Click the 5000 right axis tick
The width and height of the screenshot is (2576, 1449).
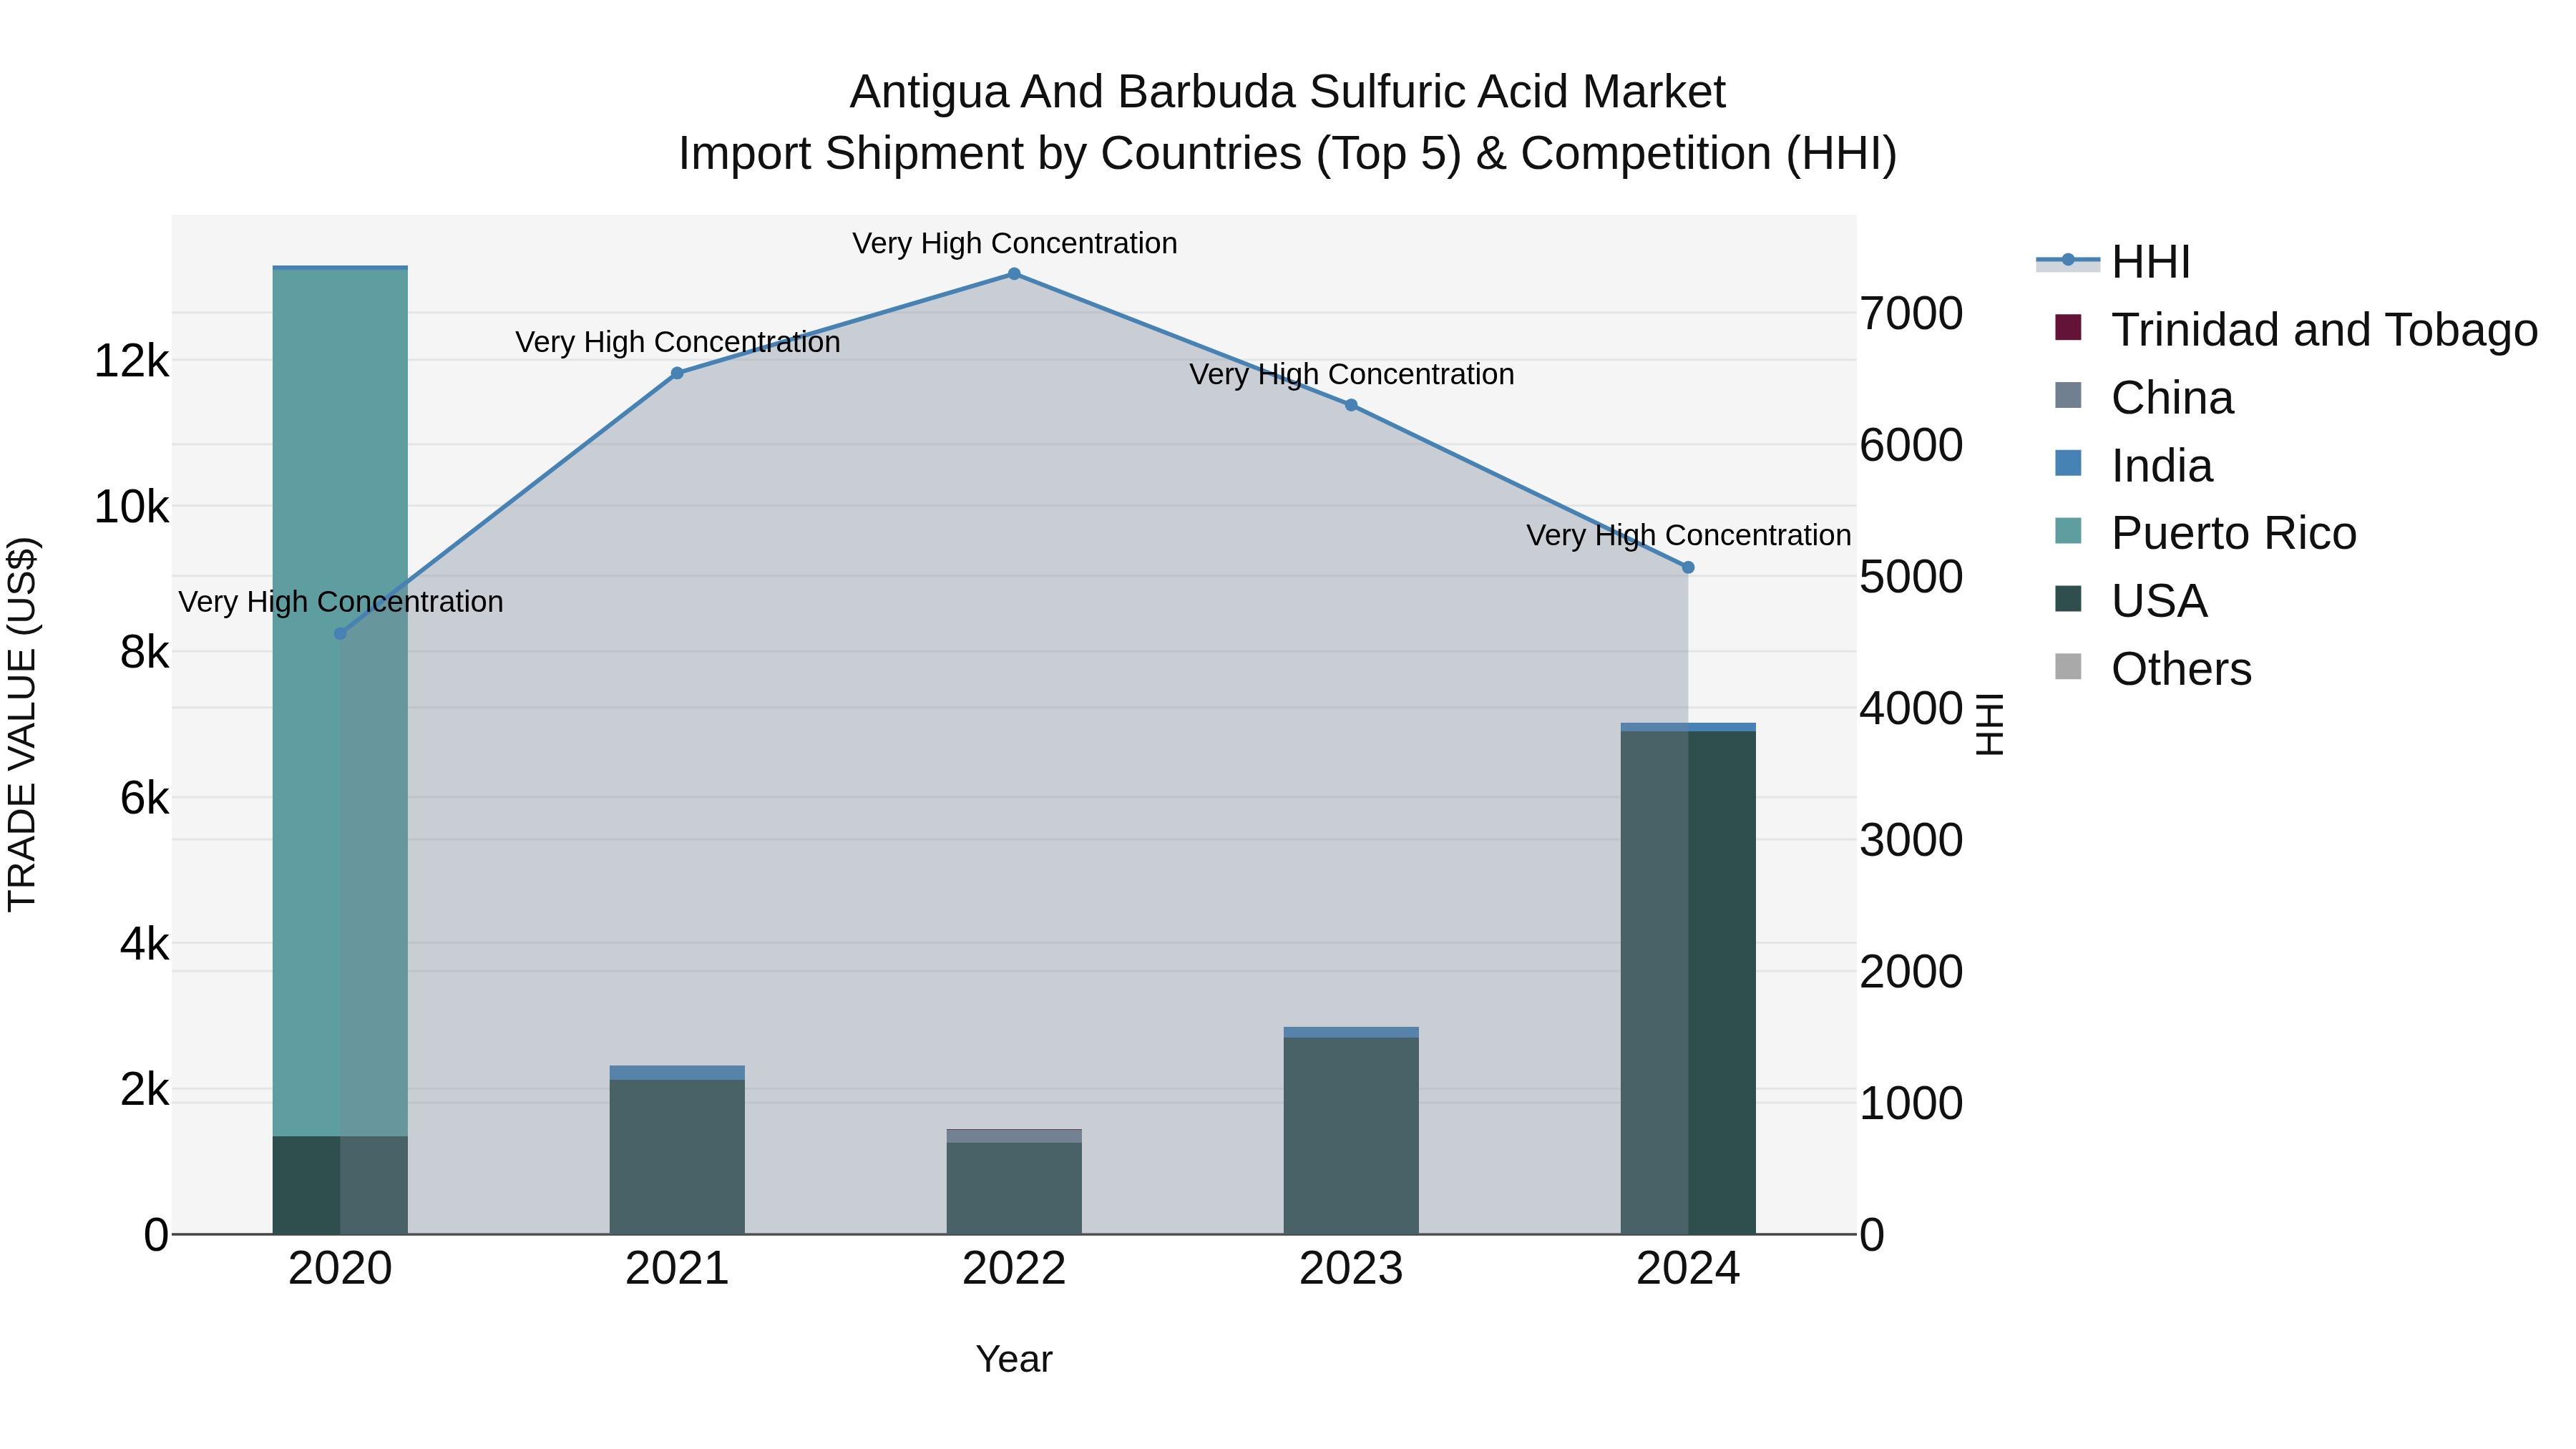pyautogui.click(x=1911, y=577)
